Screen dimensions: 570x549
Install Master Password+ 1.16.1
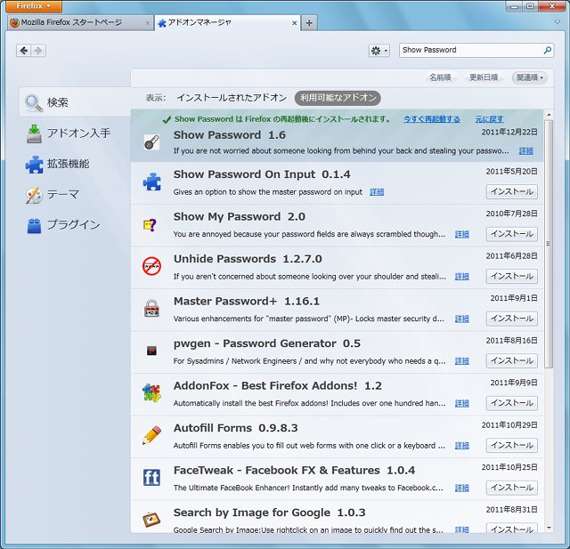click(512, 319)
